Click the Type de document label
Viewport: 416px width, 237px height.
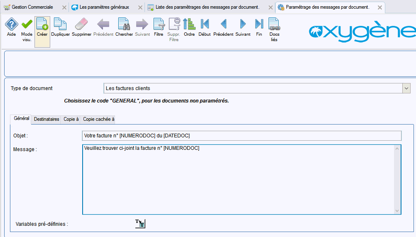point(32,88)
